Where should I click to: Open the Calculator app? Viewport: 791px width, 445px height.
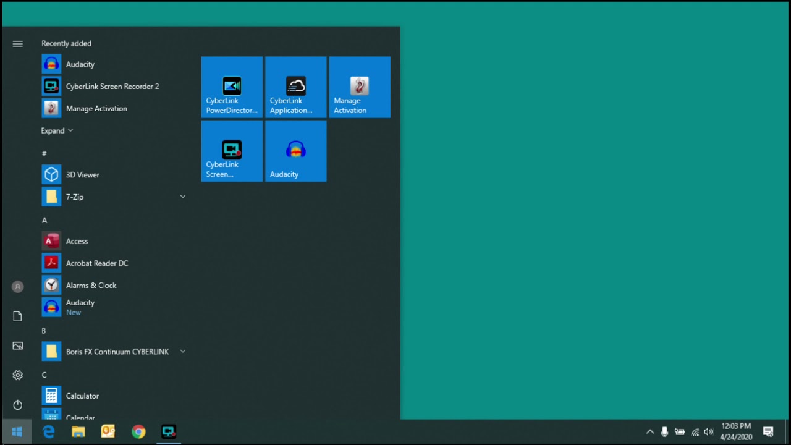click(114, 396)
